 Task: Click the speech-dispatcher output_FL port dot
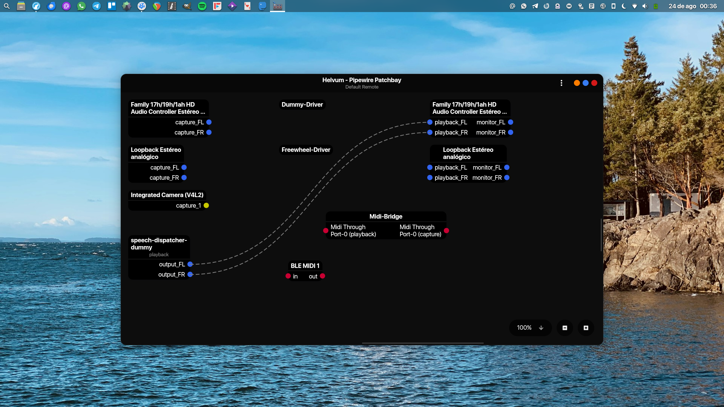pos(190,265)
